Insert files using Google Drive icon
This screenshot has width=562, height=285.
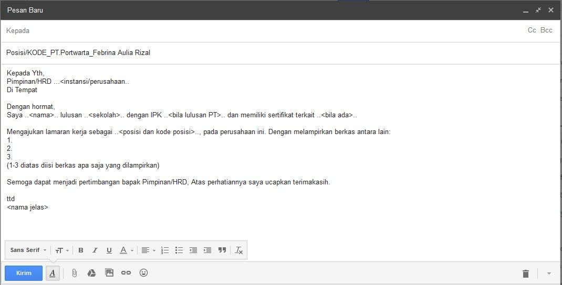(x=92, y=273)
